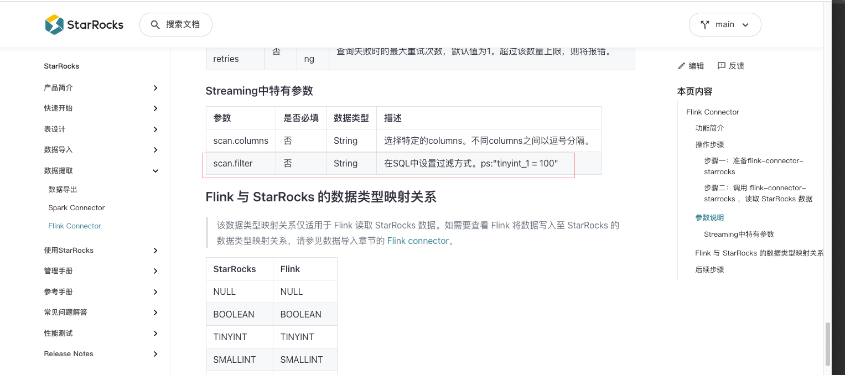
Task: Click the Streaming中特有参数 heading
Action: coord(260,91)
